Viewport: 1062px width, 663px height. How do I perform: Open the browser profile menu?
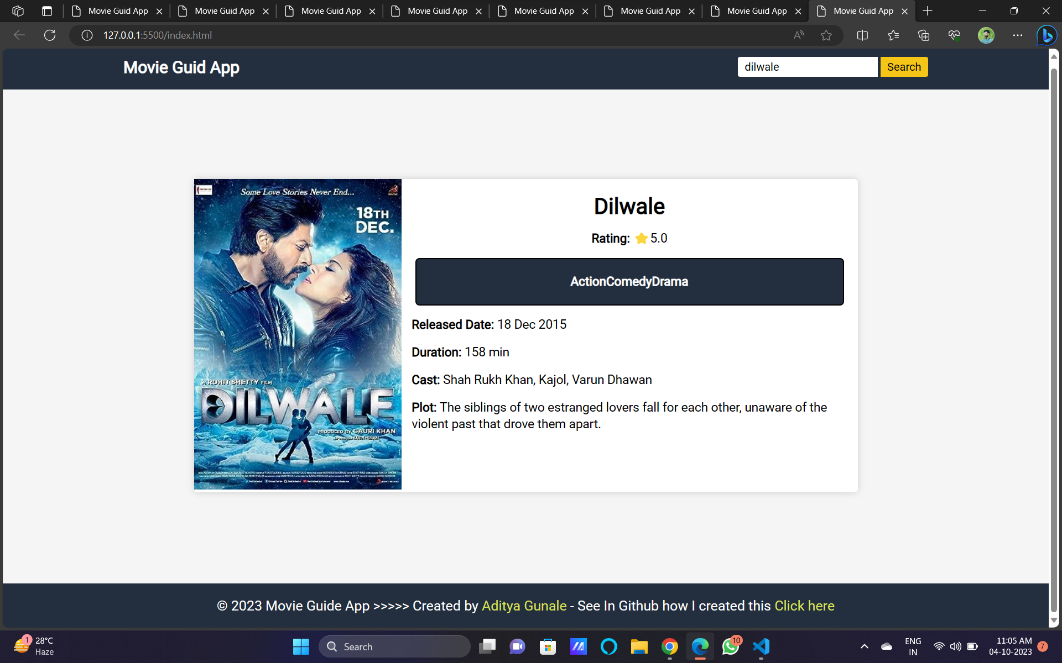[x=986, y=35]
